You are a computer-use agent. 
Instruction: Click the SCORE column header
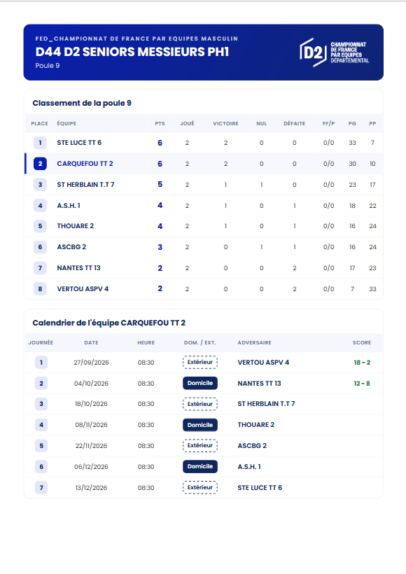pyautogui.click(x=362, y=342)
